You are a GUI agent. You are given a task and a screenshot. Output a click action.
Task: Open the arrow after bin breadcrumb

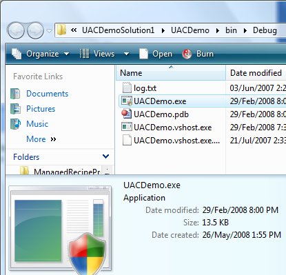point(245,30)
